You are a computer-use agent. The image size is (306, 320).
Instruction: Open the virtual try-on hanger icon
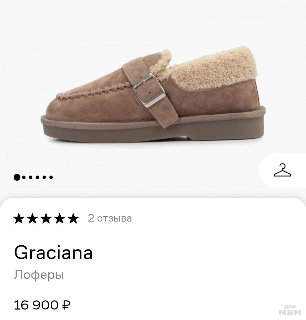click(282, 170)
